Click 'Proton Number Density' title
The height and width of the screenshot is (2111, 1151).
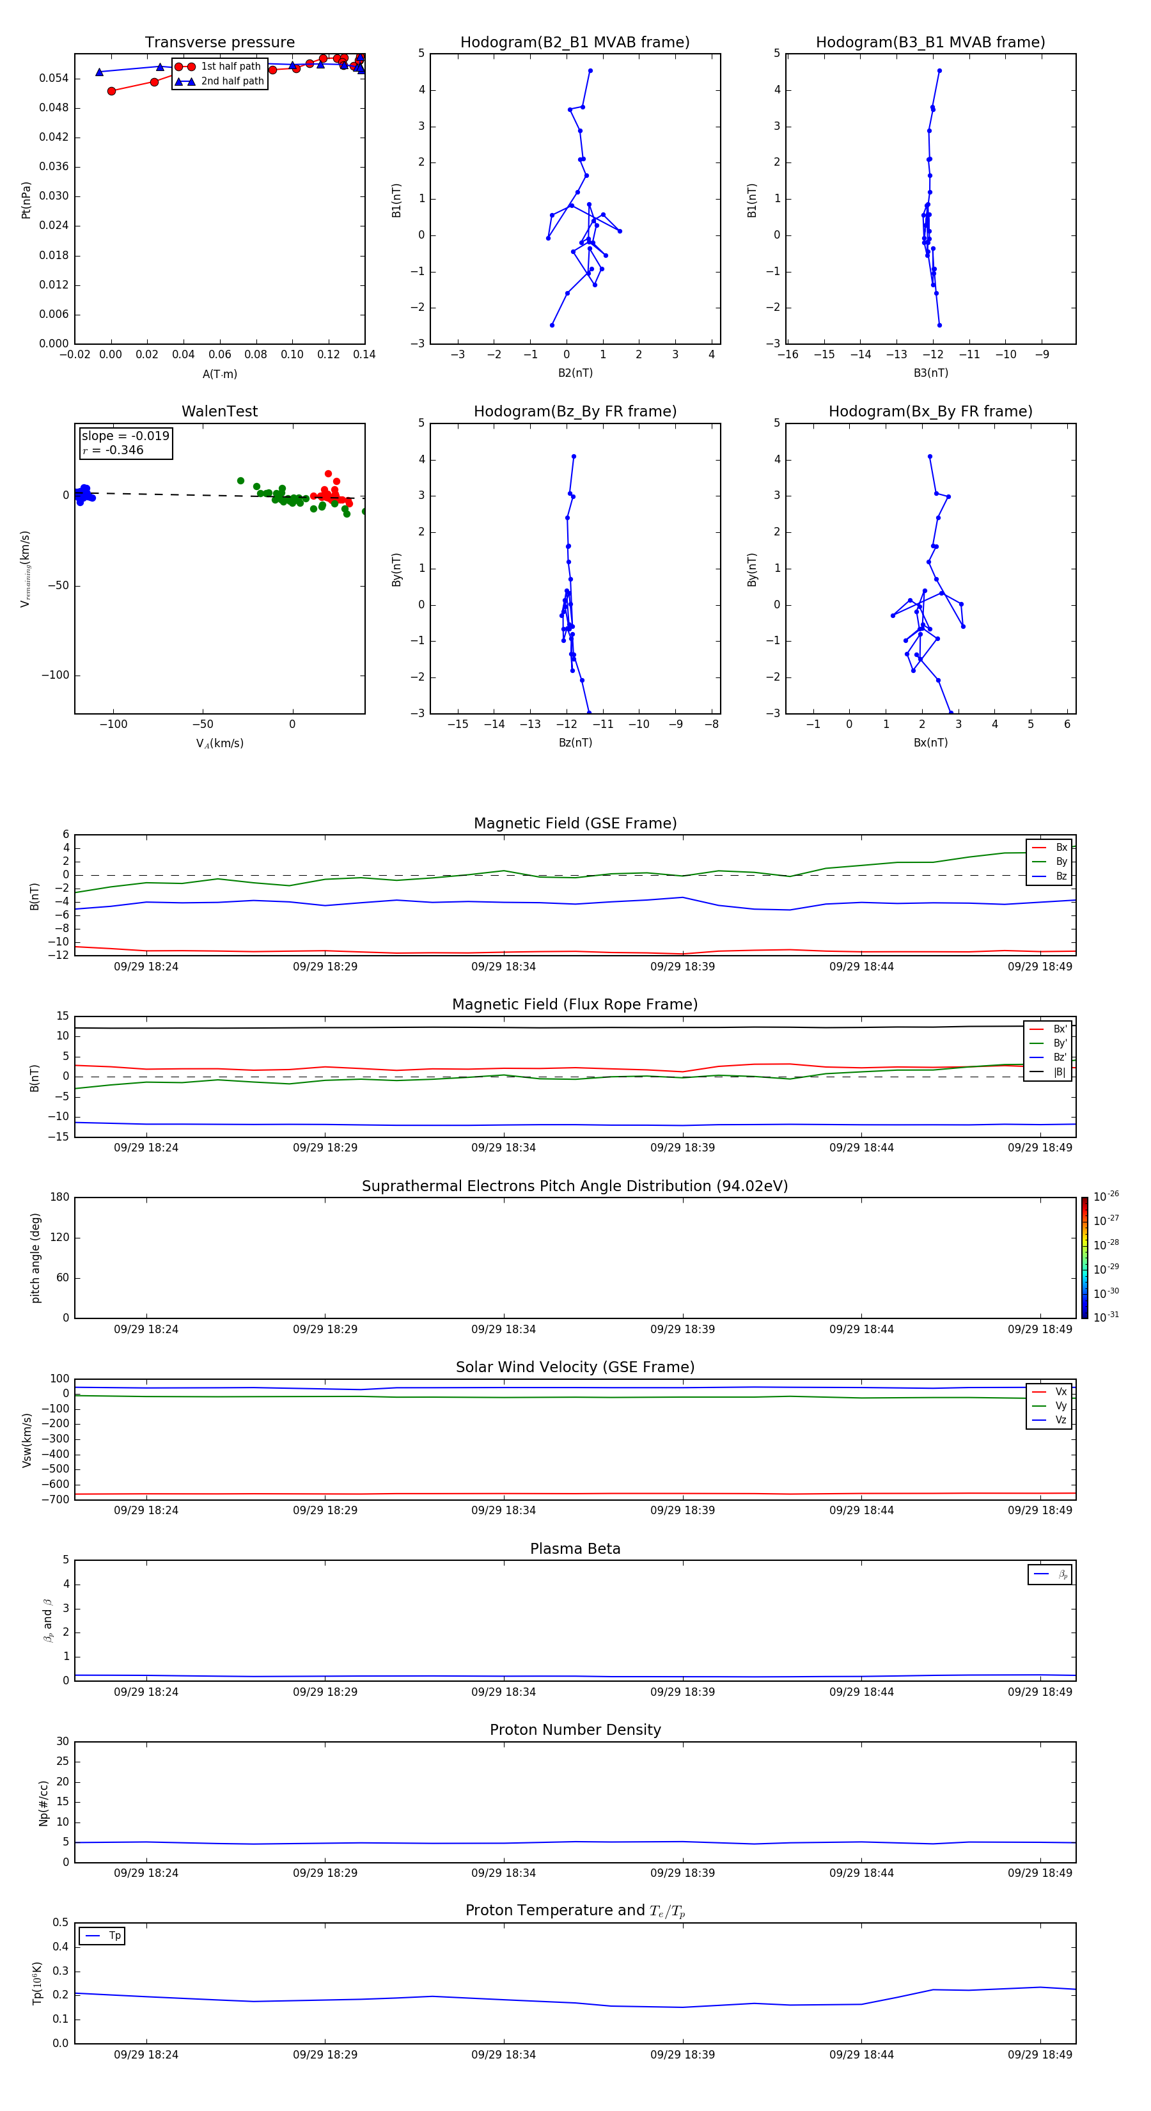pos(575,1730)
